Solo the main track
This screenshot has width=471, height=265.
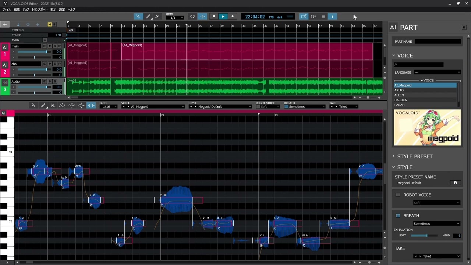tap(54, 46)
